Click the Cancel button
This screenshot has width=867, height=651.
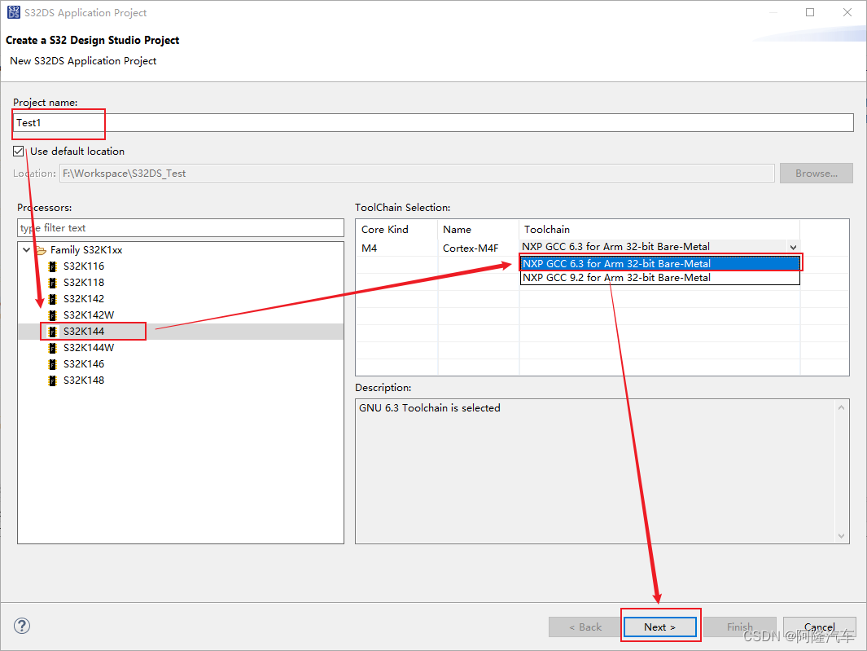pos(820,627)
